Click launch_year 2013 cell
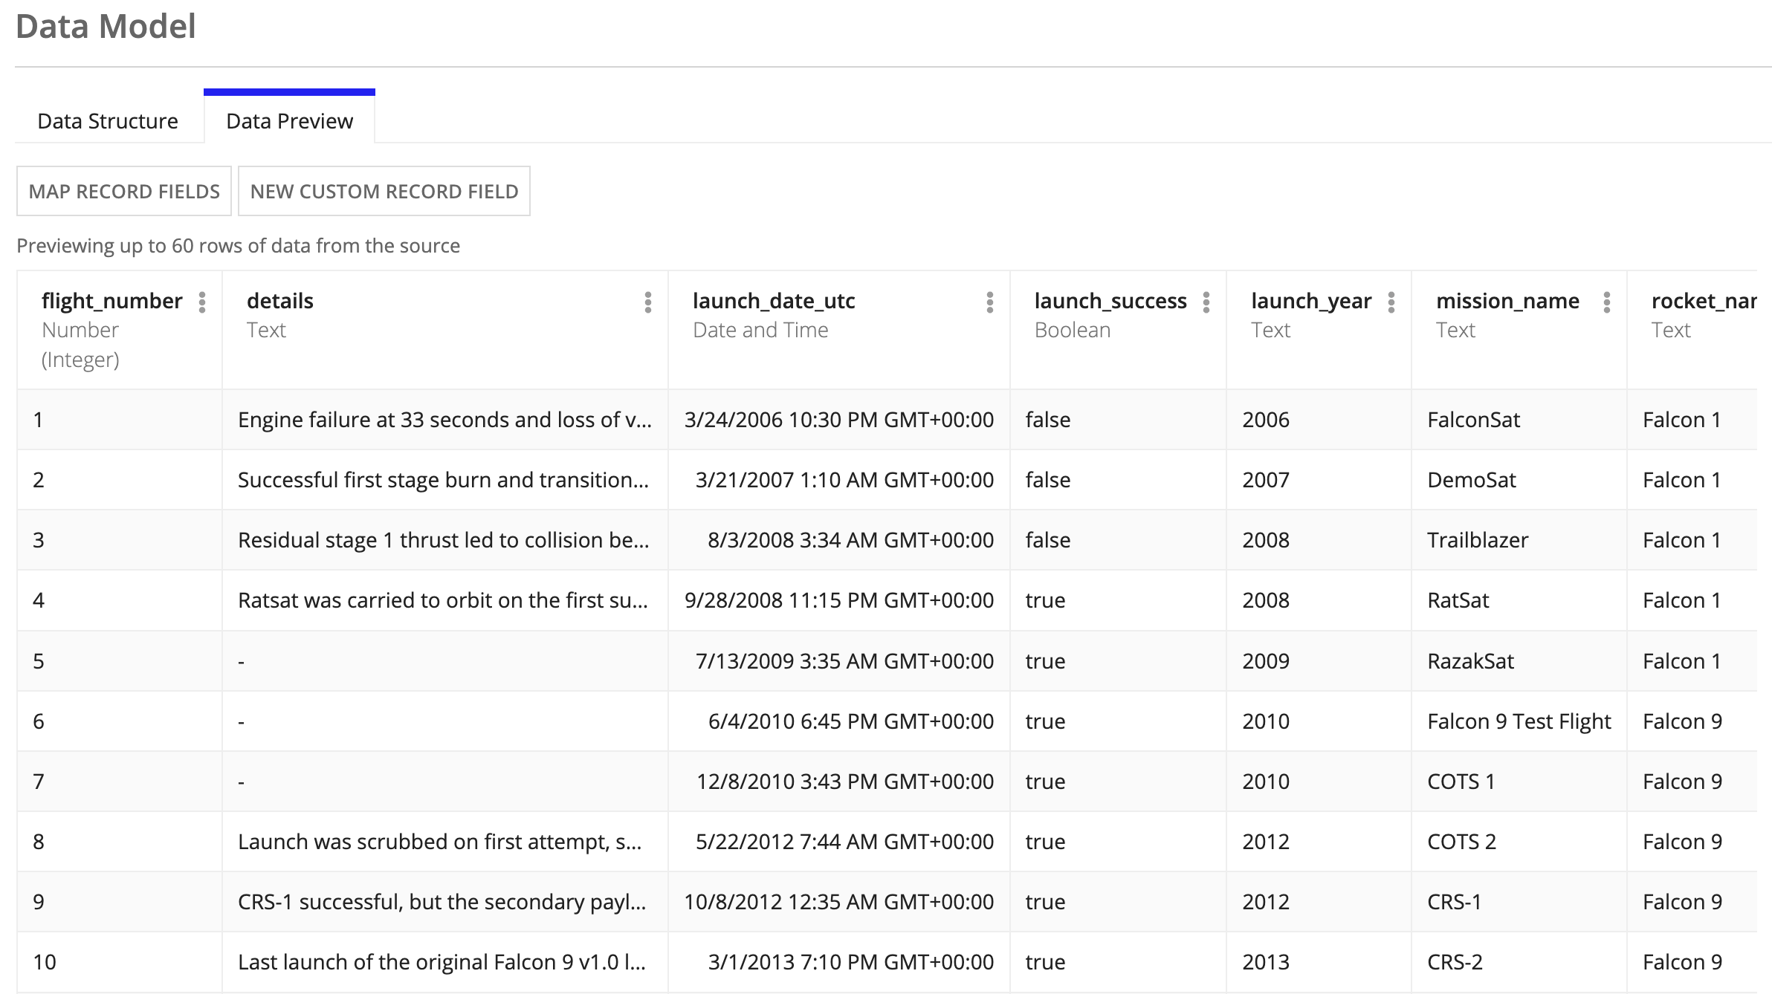The image size is (1772, 994). tap(1319, 962)
